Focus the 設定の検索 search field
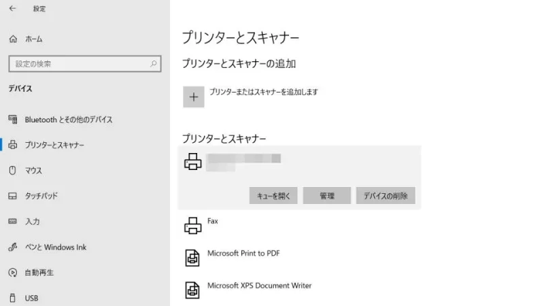Screen dimensions: 544x306 78,64
